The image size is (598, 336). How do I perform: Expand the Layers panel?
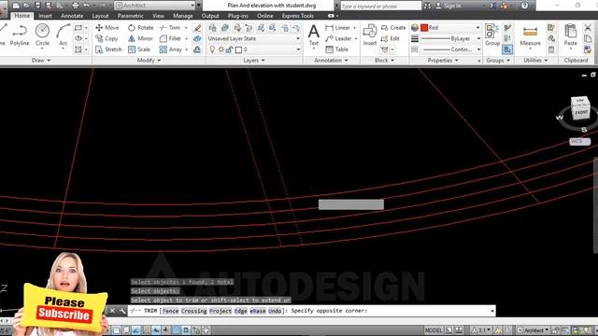(x=254, y=60)
